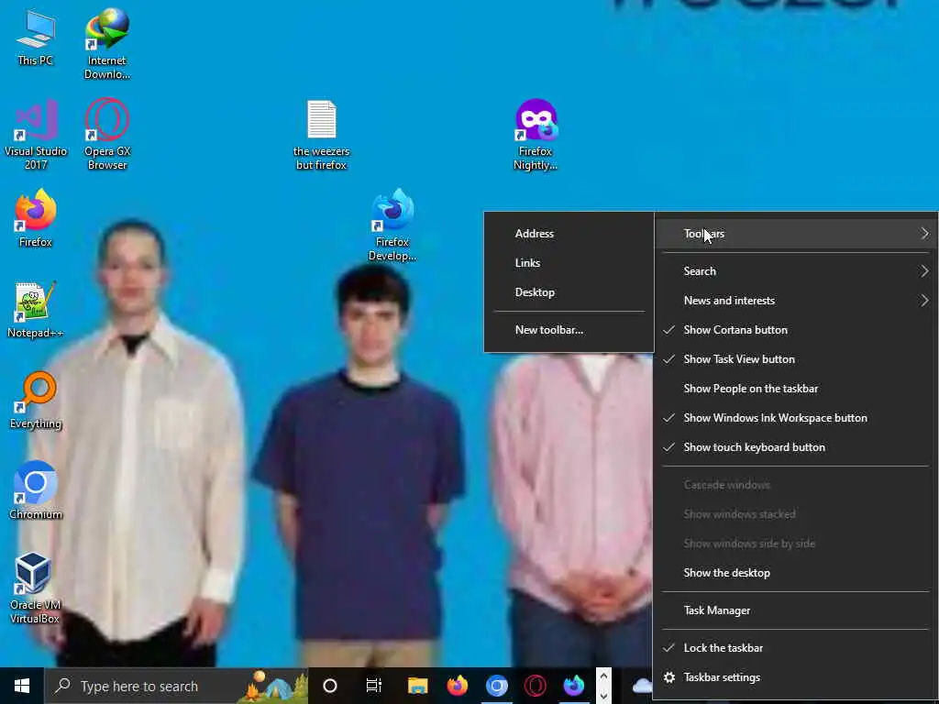Switch to Firefox Developer Edition on taskbar
Viewport: 939px width, 704px height.
[x=574, y=686]
